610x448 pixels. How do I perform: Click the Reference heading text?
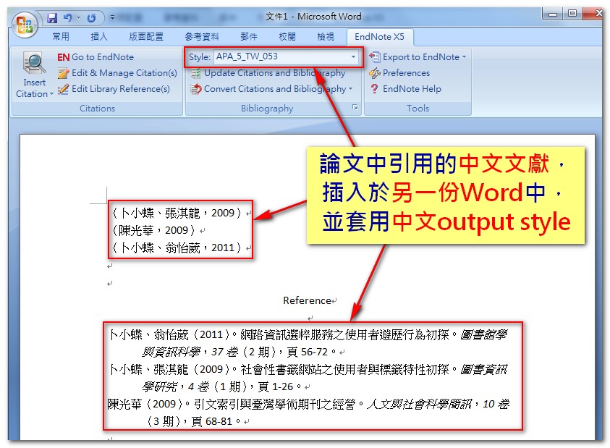click(307, 300)
